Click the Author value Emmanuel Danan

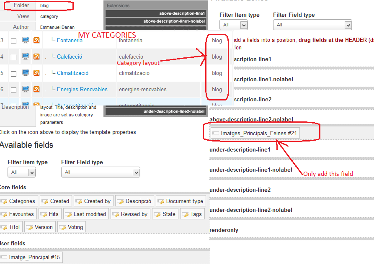(x=57, y=27)
